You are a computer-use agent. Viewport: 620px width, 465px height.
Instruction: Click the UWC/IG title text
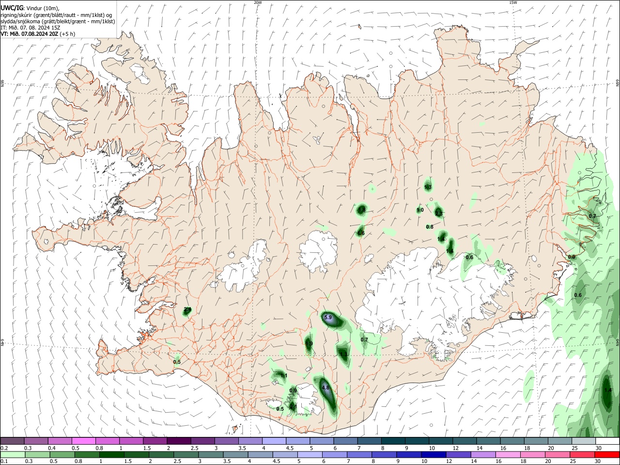tap(12, 8)
